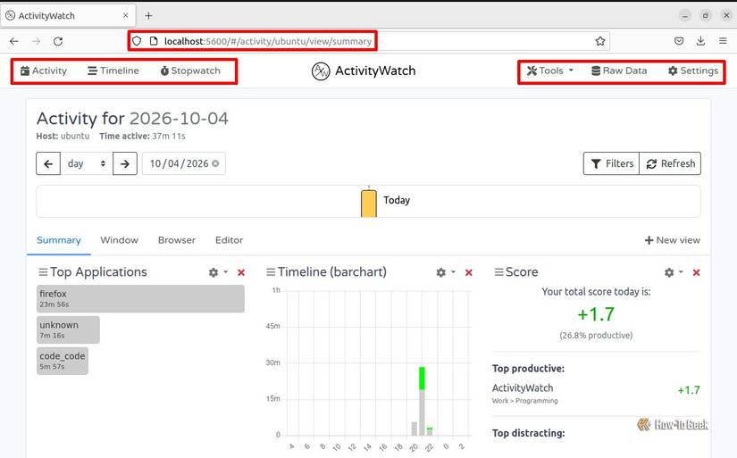Image resolution: width=737 pixels, height=458 pixels.
Task: Open the day period selector
Action: (87, 163)
